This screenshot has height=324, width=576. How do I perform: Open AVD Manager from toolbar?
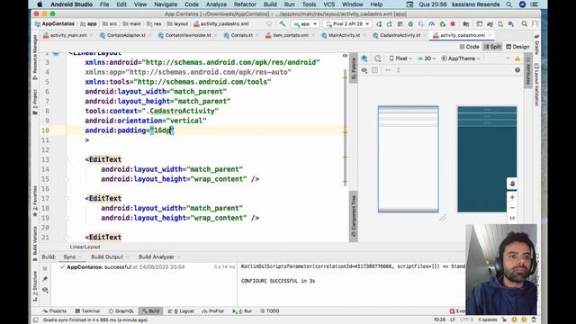[500, 24]
